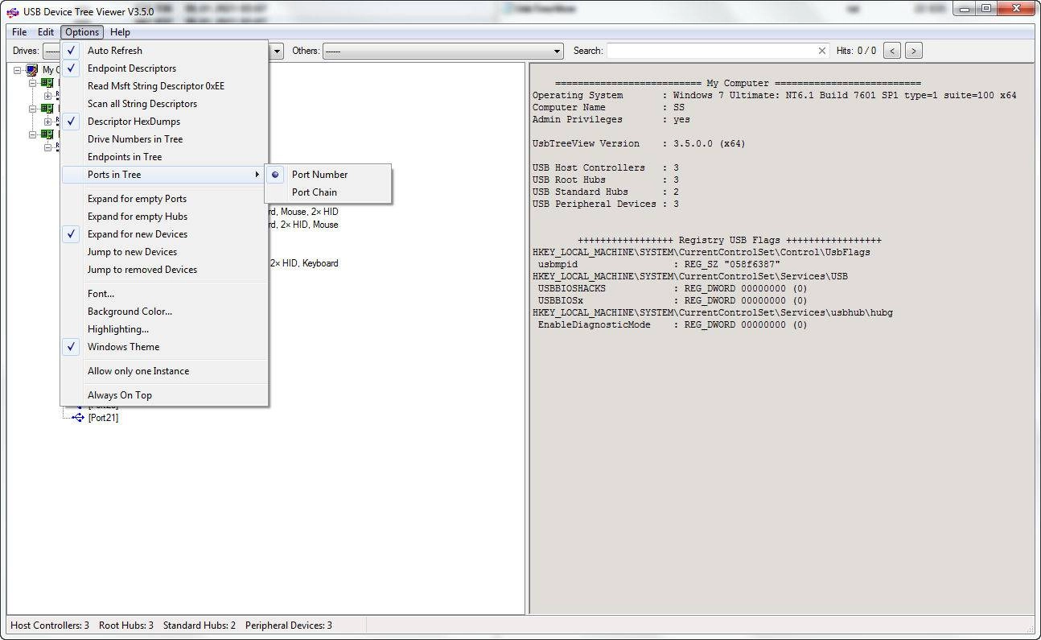
Task: Enable Scan all String Descriptors
Action: pos(164,104)
